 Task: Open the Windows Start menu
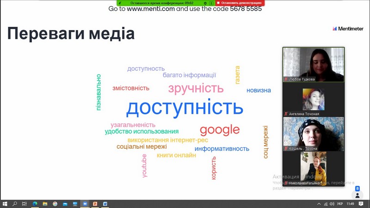click(5, 204)
